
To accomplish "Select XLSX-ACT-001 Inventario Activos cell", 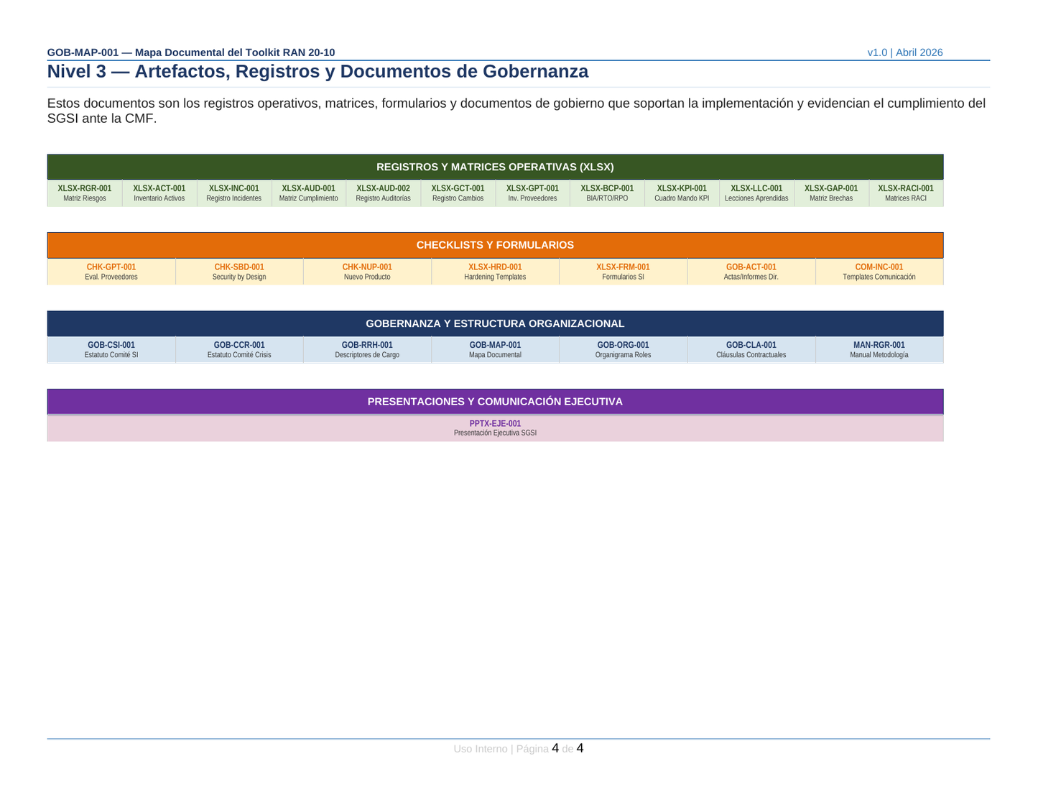I will pos(159,193).
